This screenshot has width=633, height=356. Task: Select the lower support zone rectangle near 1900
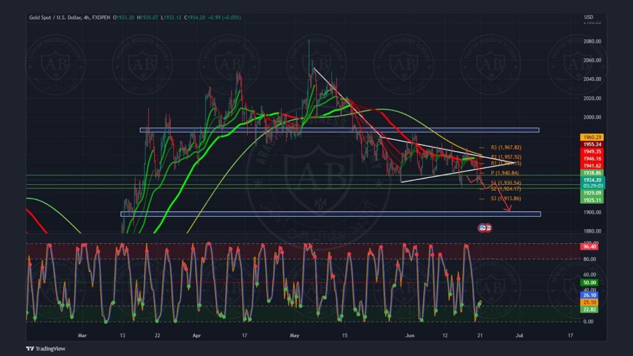click(x=331, y=214)
